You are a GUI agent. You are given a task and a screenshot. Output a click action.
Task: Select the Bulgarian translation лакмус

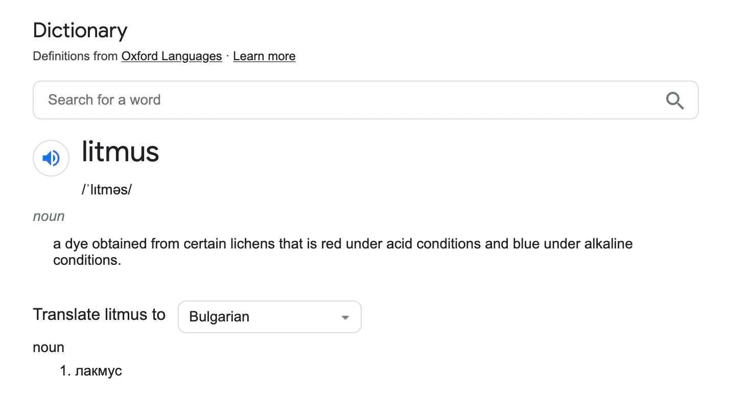pos(99,370)
